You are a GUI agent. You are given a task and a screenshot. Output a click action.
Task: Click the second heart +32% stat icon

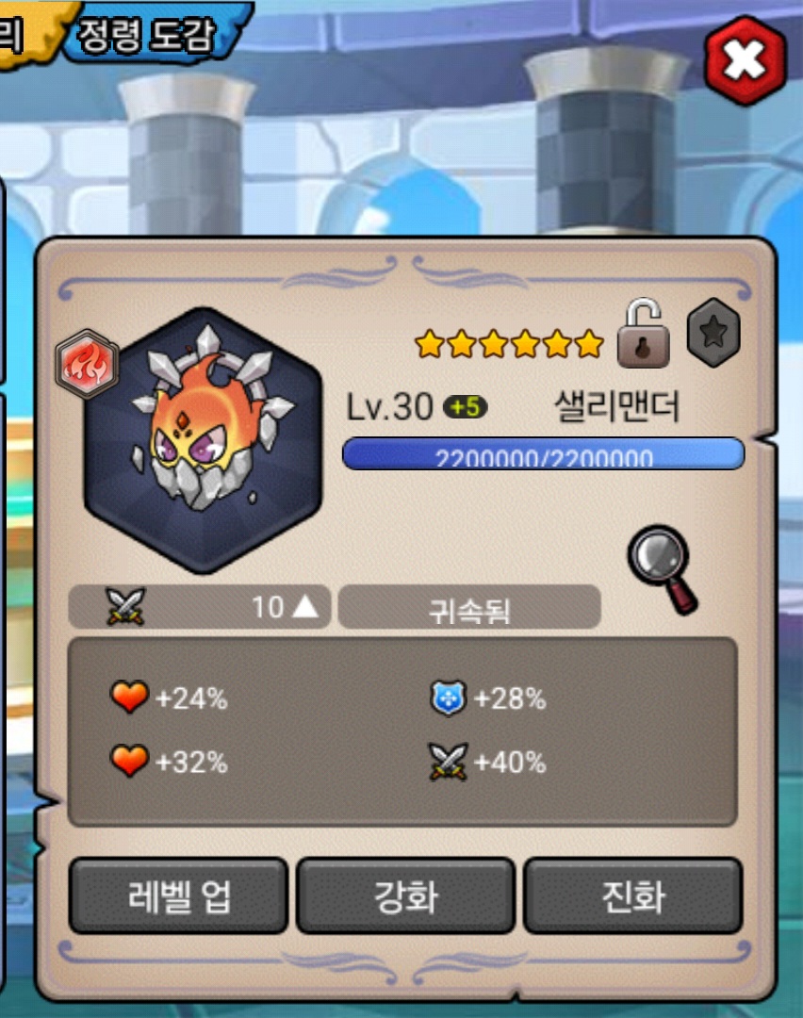[x=129, y=761]
